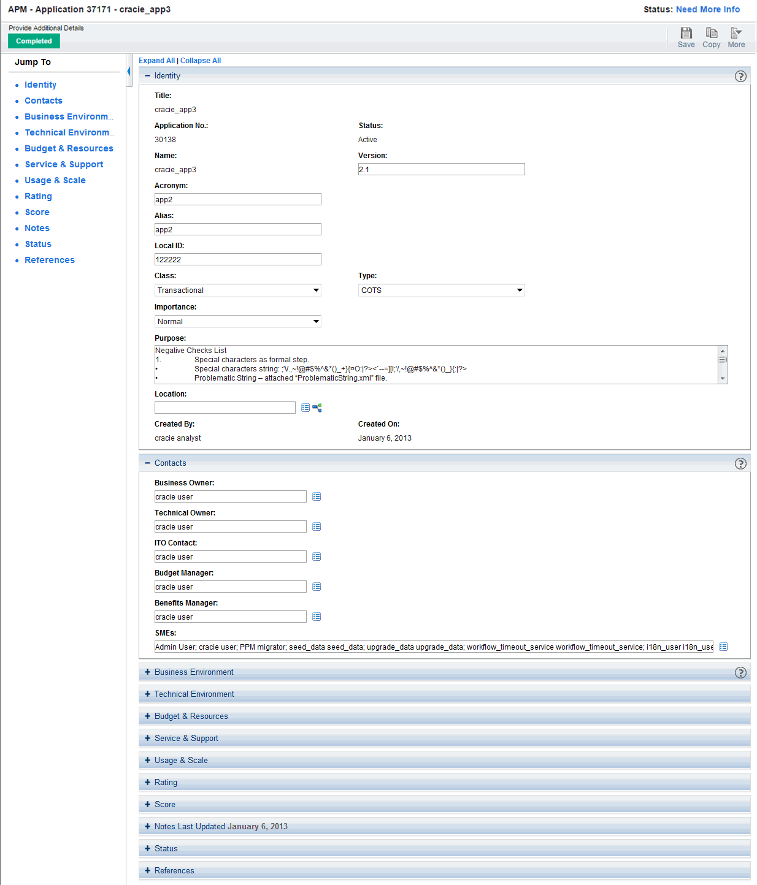Expand the Technical Environment section
Image resolution: width=757 pixels, height=885 pixels.
click(147, 694)
